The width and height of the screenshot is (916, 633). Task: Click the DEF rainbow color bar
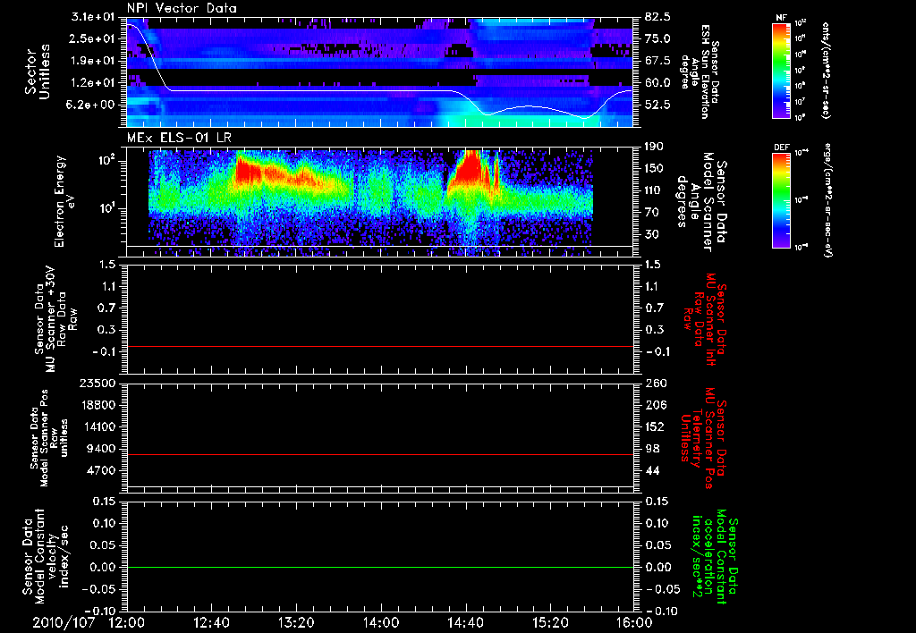[x=782, y=200]
